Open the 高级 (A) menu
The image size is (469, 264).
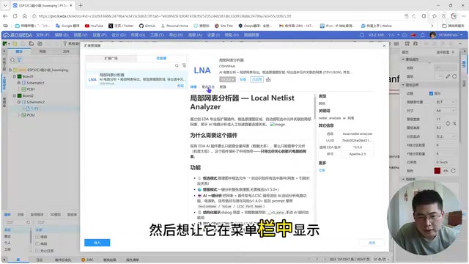pos(195,35)
